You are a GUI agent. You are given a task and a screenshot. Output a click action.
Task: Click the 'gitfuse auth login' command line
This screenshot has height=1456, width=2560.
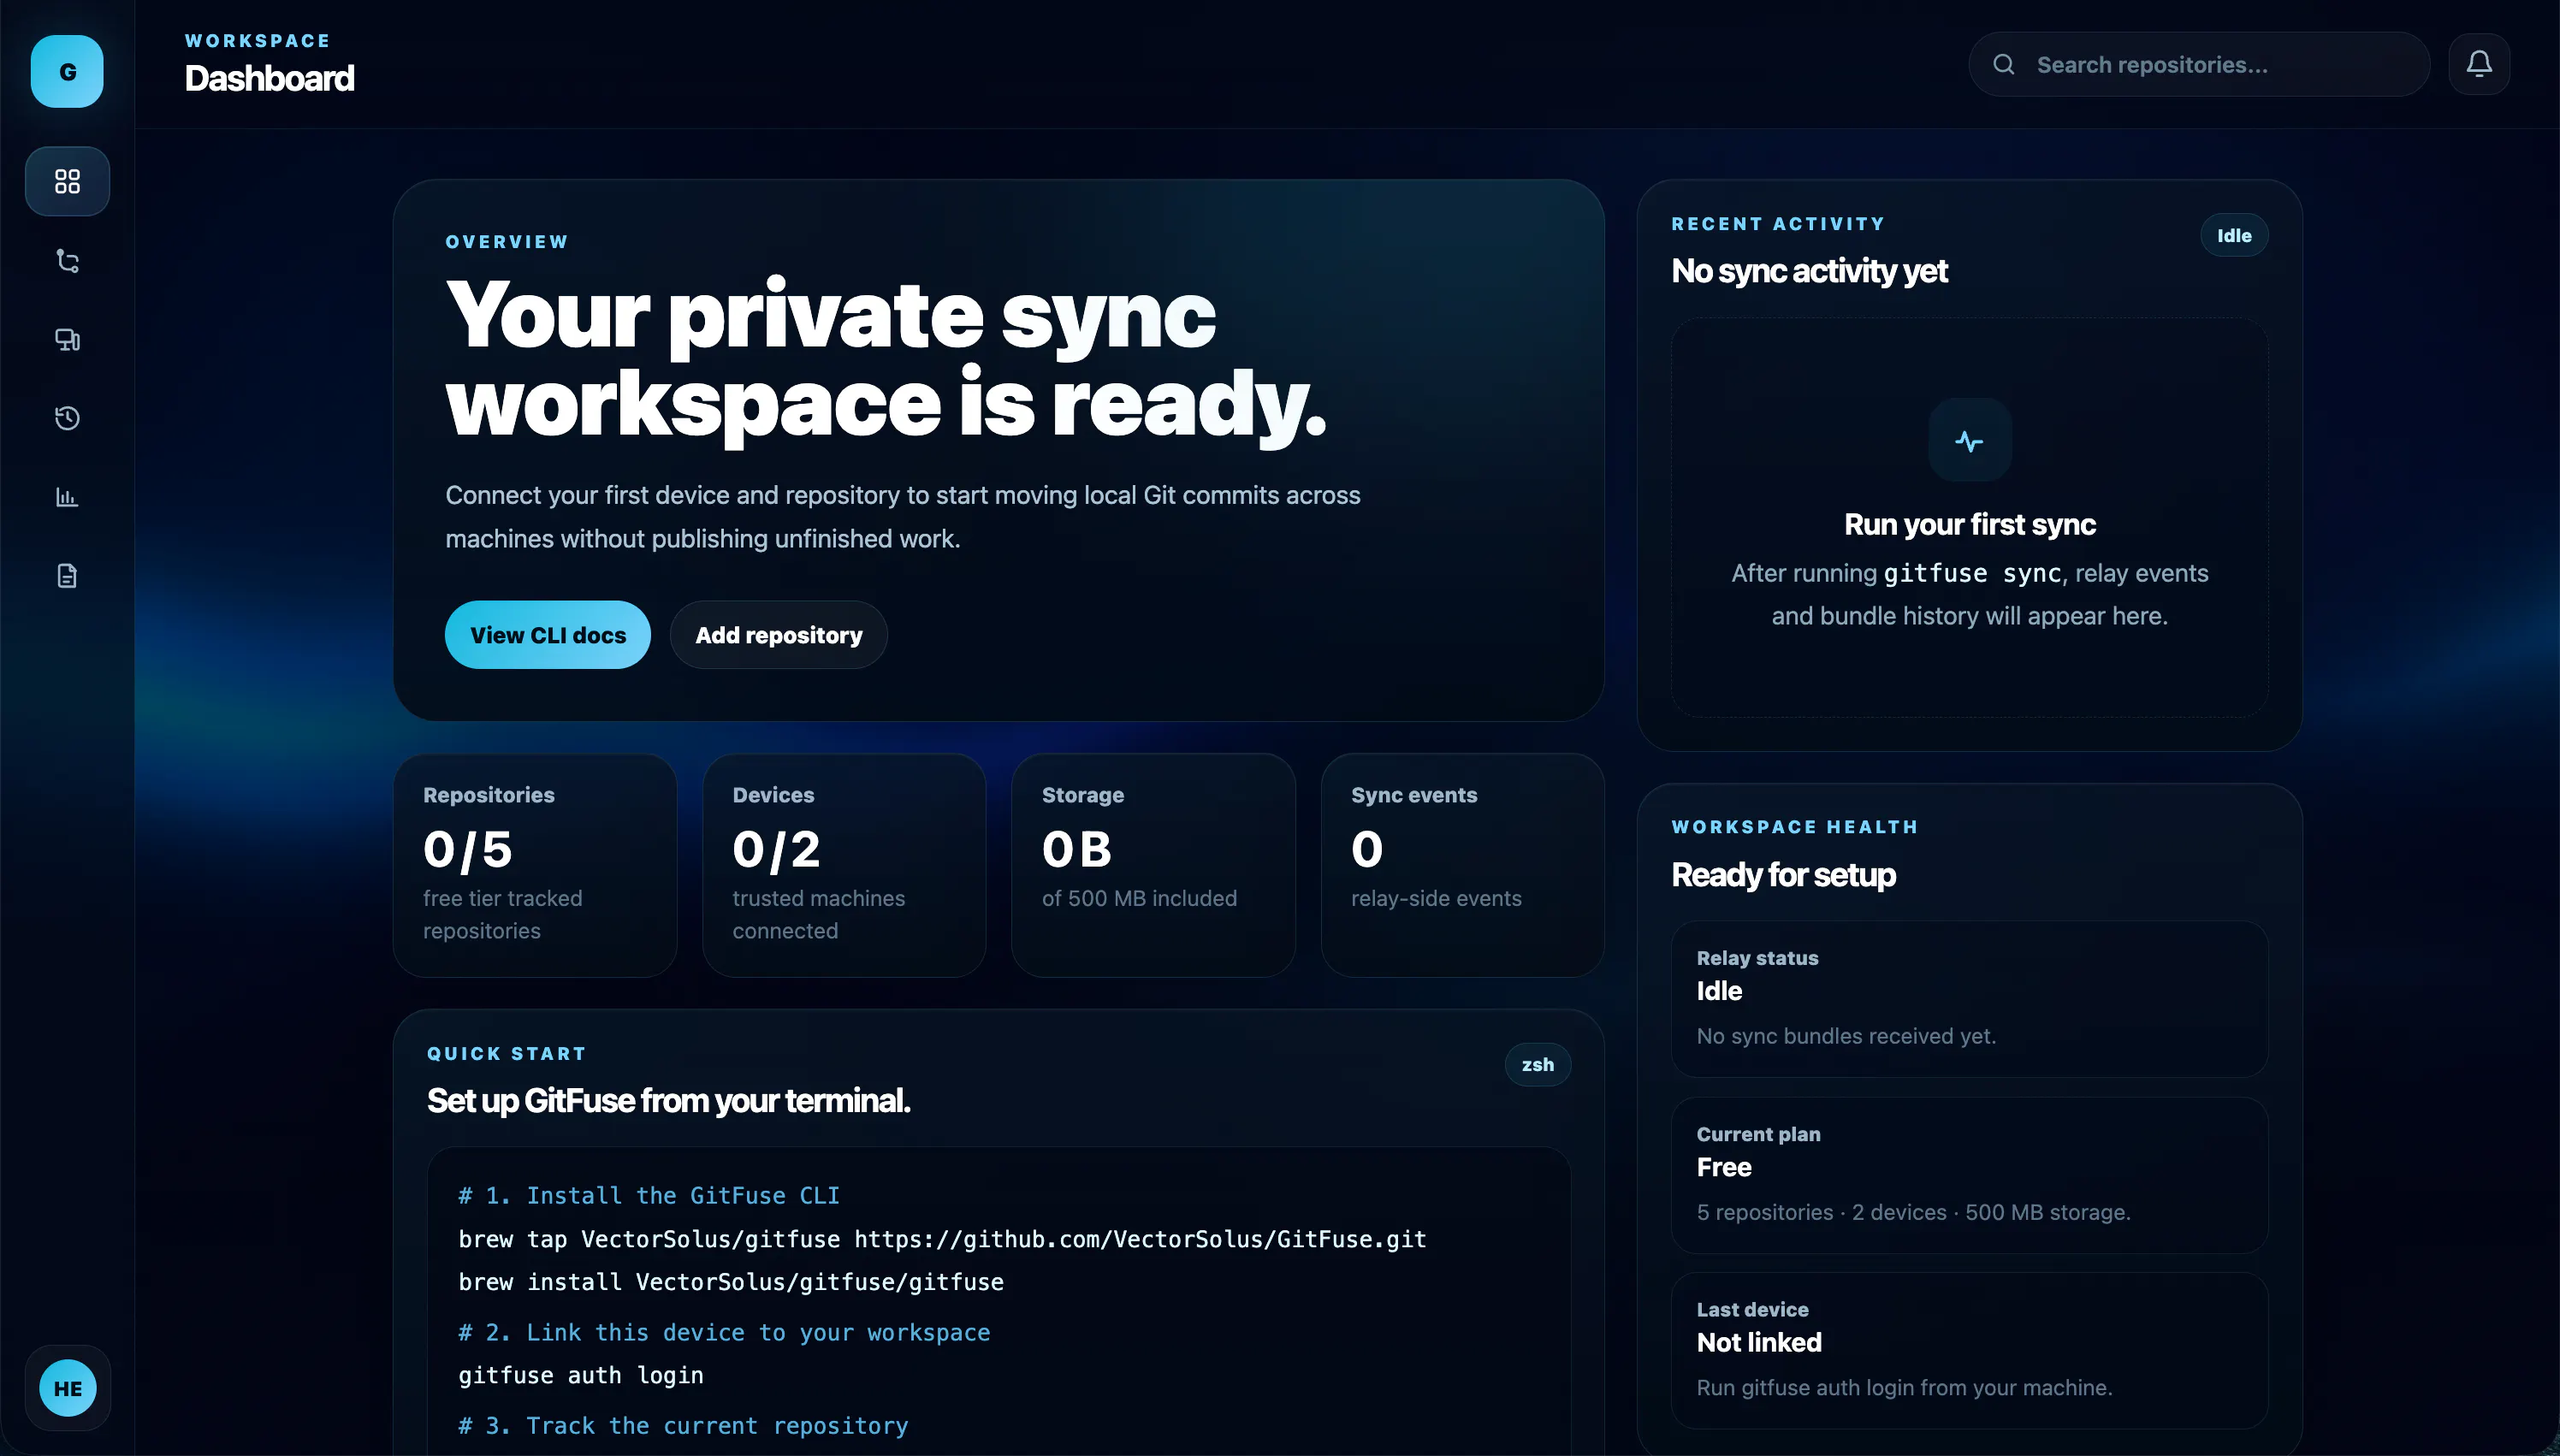(581, 1375)
